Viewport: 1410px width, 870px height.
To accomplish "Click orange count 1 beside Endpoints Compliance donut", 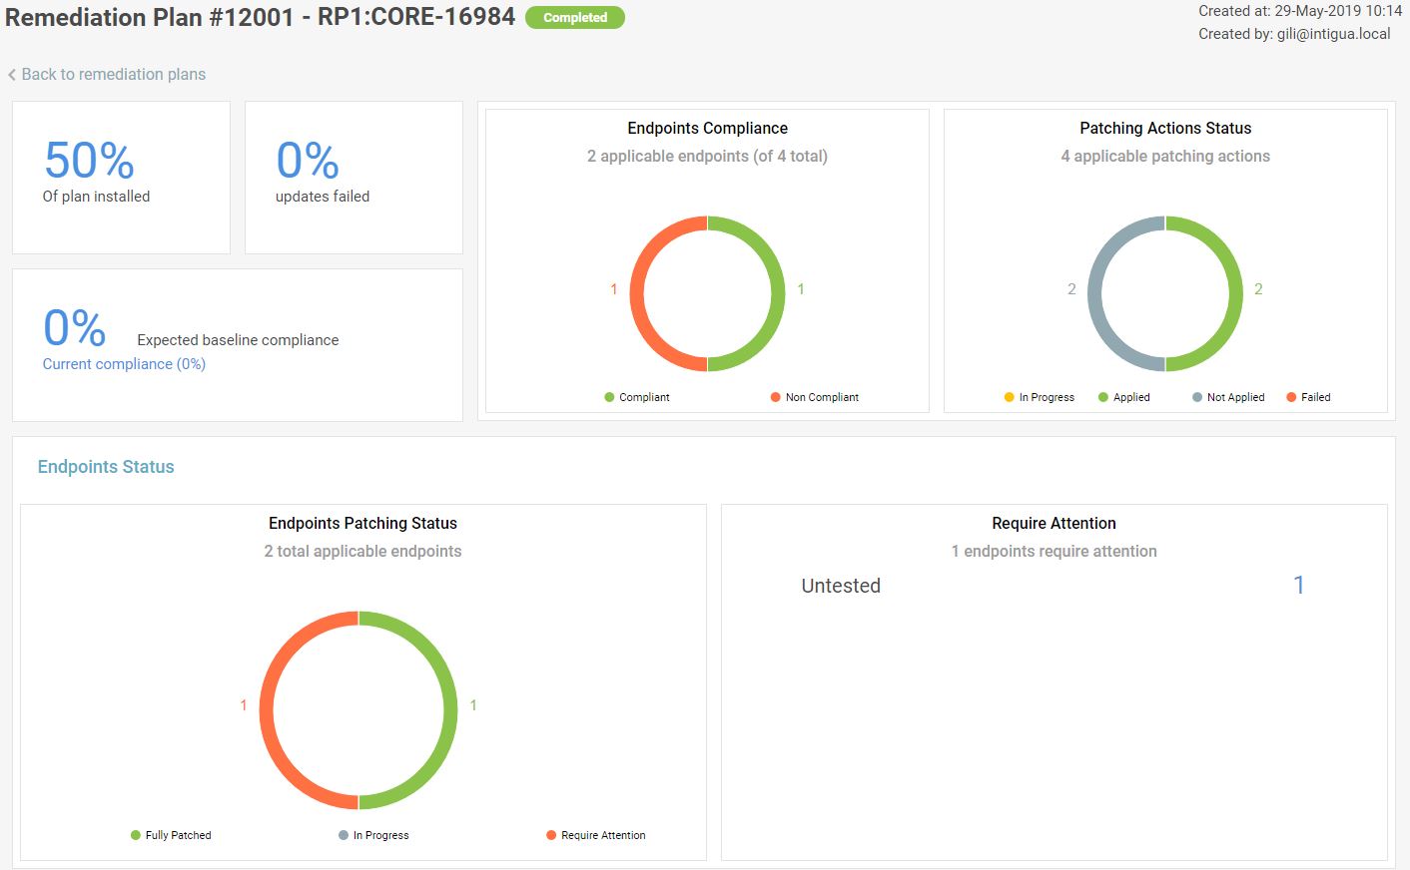I will 614,289.
